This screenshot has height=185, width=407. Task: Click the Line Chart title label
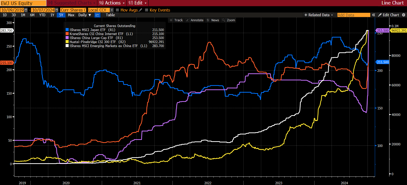[x=392, y=3]
